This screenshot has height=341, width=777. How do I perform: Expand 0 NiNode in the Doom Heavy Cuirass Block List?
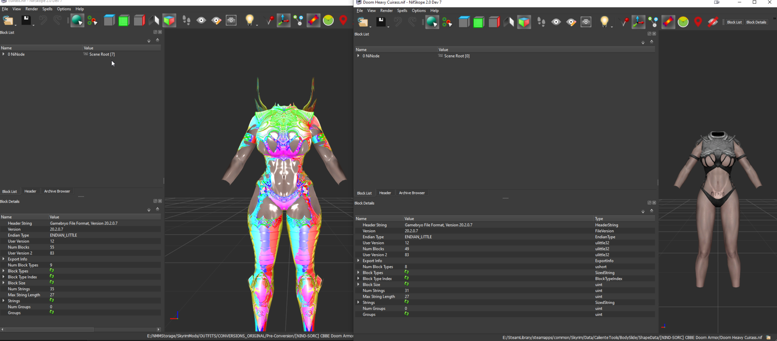[359, 56]
